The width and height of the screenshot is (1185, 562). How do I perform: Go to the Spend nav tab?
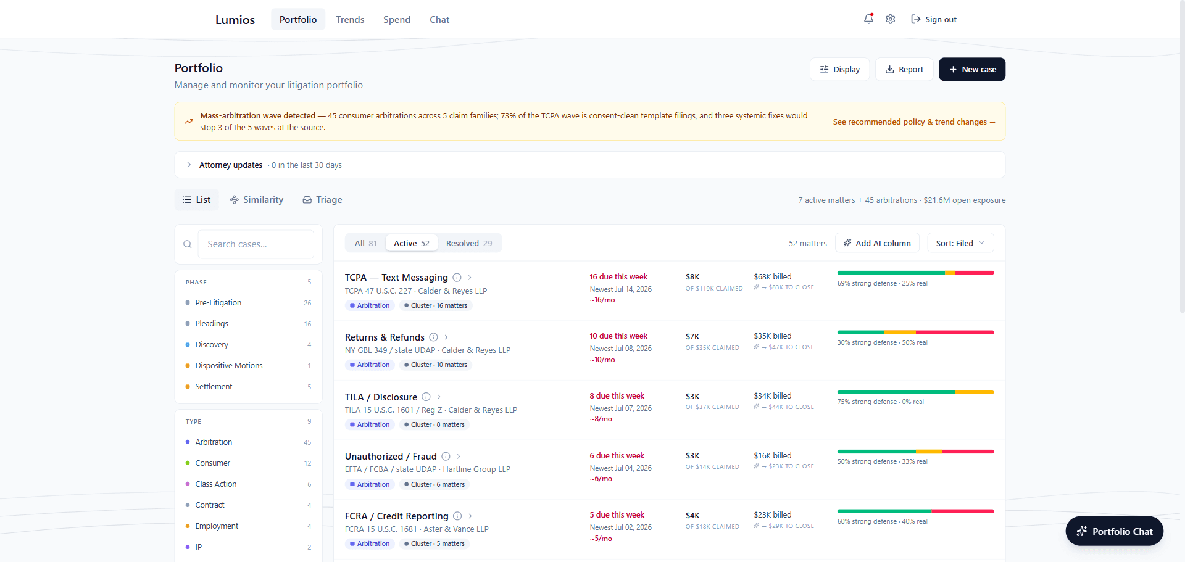pyautogui.click(x=397, y=20)
